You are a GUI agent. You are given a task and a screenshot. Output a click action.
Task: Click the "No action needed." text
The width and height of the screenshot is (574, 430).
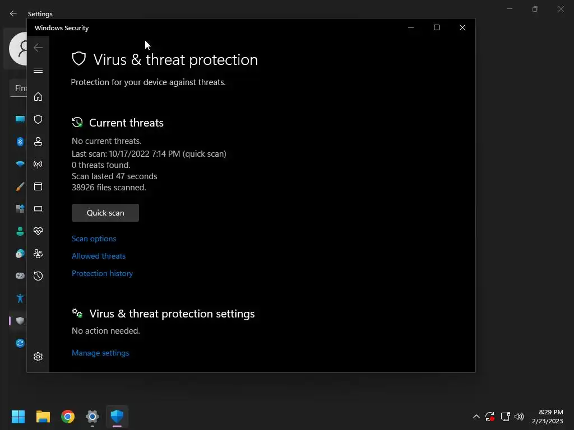click(106, 331)
